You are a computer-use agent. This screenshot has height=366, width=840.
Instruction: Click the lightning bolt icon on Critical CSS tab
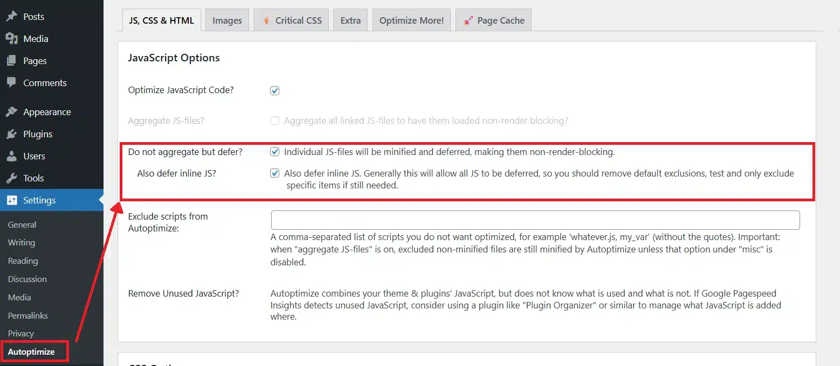click(x=266, y=20)
